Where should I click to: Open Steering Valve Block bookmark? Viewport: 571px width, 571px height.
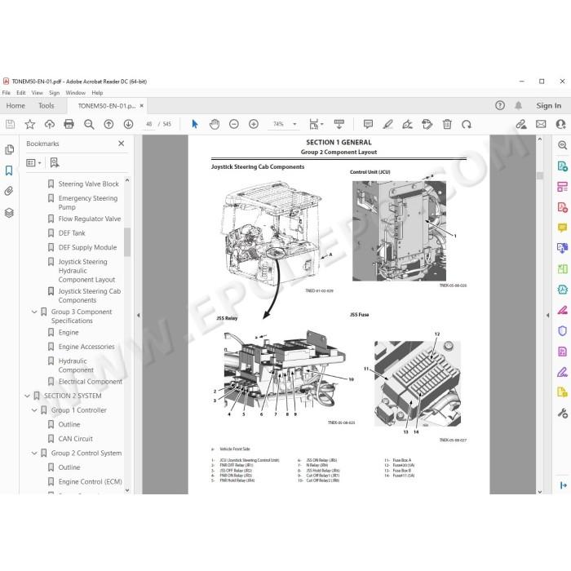(88, 184)
